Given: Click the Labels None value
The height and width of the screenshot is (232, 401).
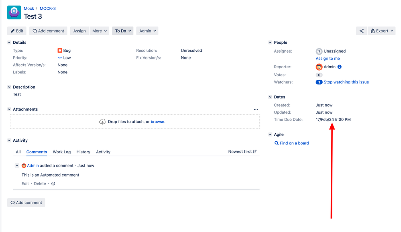Looking at the screenshot, I should [x=62, y=72].
